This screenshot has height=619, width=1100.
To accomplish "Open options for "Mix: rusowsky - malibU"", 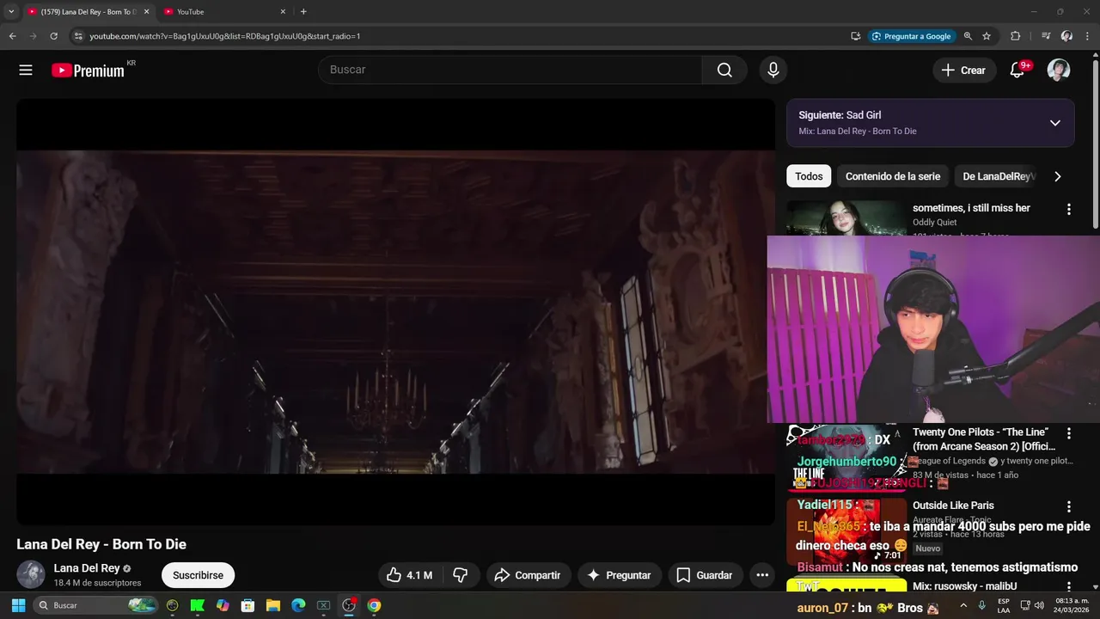I will [1069, 586].
